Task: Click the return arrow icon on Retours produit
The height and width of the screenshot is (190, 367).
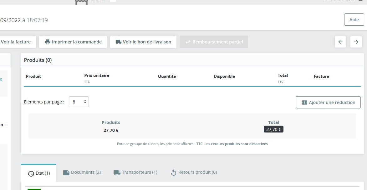Action: (173, 173)
